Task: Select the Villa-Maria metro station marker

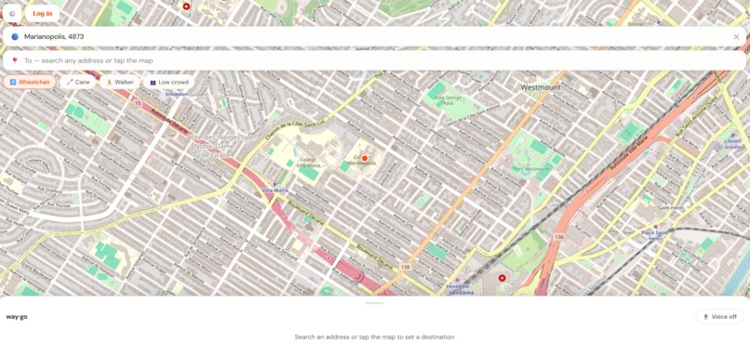Action: click(x=275, y=184)
